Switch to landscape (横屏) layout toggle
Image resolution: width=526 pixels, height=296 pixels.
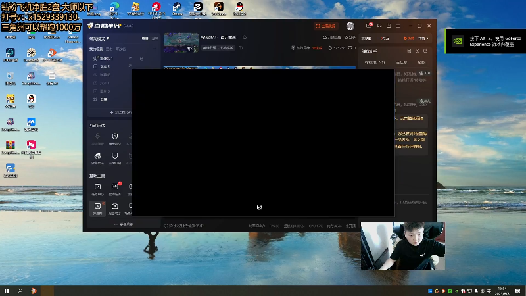click(x=145, y=39)
